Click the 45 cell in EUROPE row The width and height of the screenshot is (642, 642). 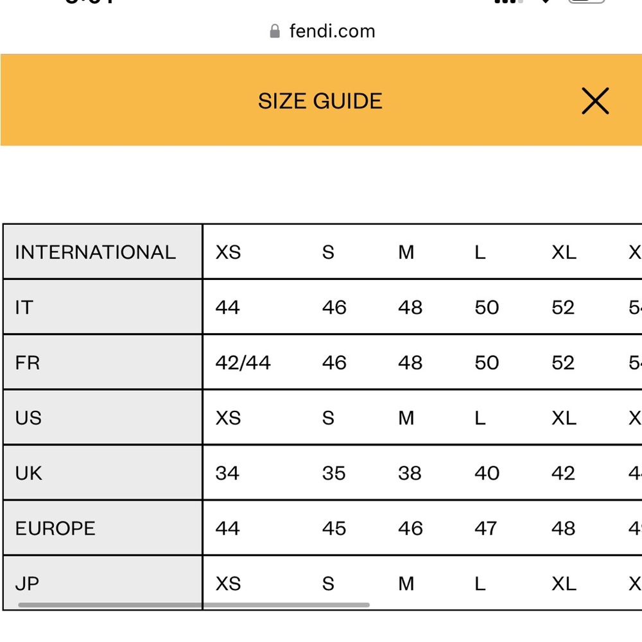click(x=334, y=528)
